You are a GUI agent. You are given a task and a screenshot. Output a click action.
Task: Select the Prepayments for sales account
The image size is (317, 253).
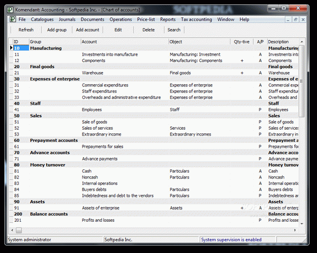click(102, 147)
